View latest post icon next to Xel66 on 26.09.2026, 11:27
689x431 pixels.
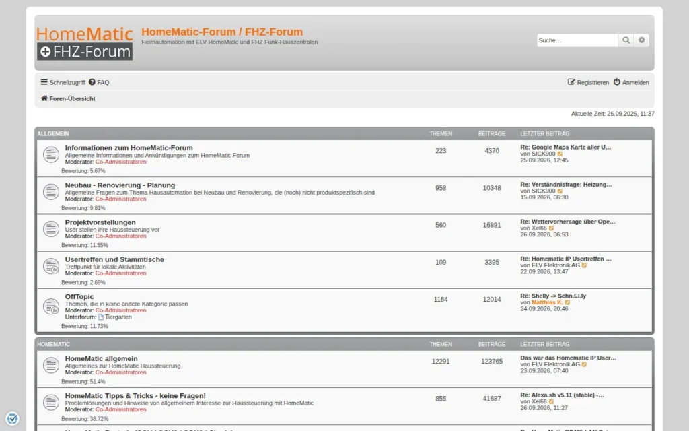(x=552, y=401)
